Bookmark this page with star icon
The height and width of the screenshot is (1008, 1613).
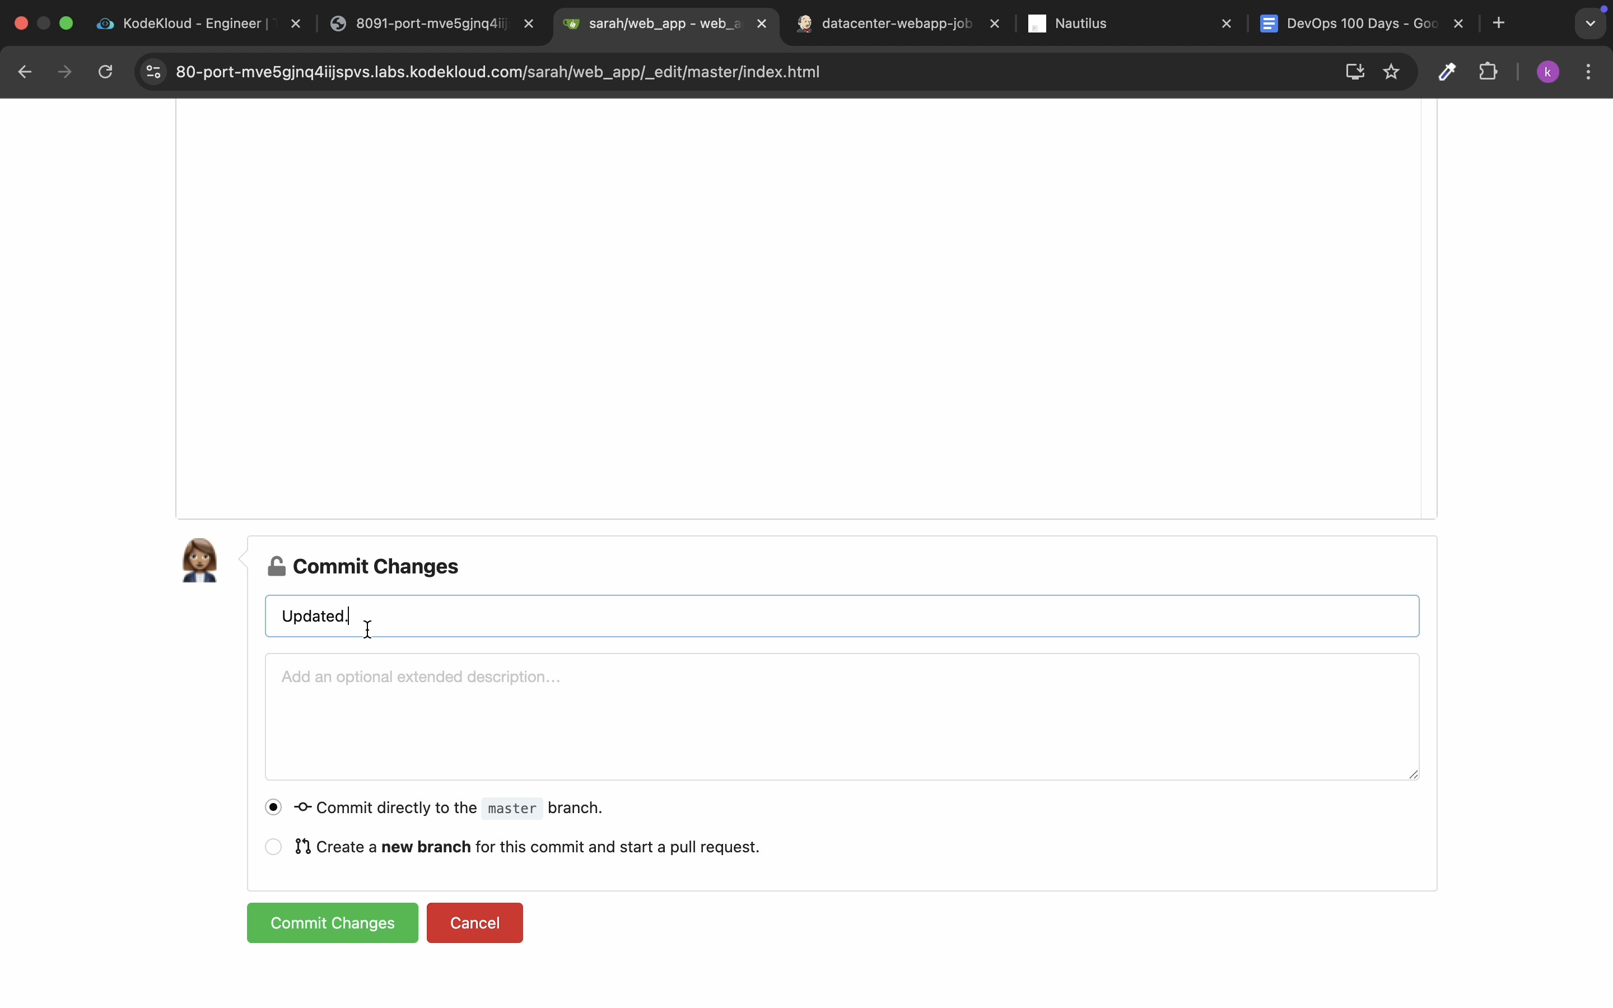[x=1391, y=72]
